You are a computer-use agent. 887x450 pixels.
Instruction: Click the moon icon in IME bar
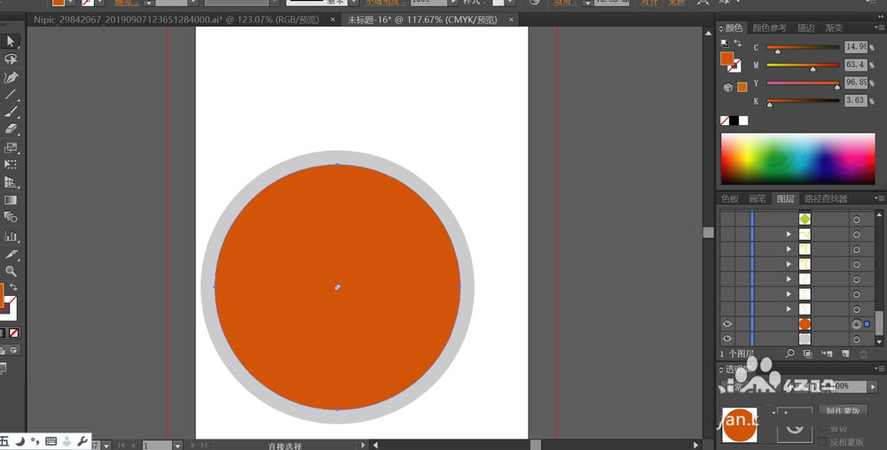click(x=20, y=441)
